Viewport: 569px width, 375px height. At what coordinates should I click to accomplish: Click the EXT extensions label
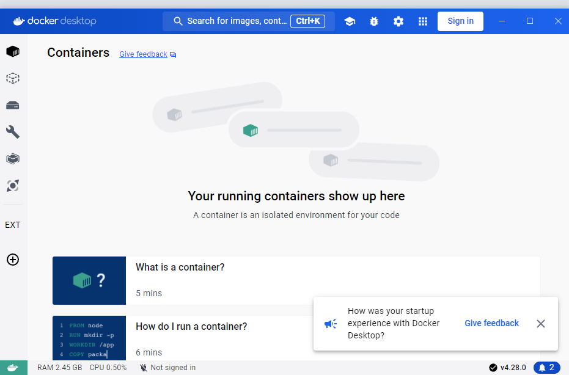coord(13,225)
